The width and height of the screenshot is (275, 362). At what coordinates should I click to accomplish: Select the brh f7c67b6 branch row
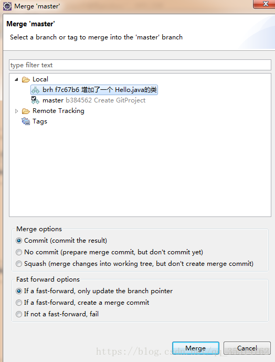point(94,90)
